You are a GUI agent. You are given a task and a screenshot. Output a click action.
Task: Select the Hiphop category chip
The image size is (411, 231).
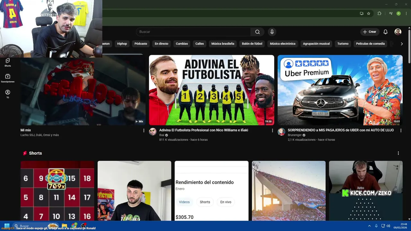122,44
